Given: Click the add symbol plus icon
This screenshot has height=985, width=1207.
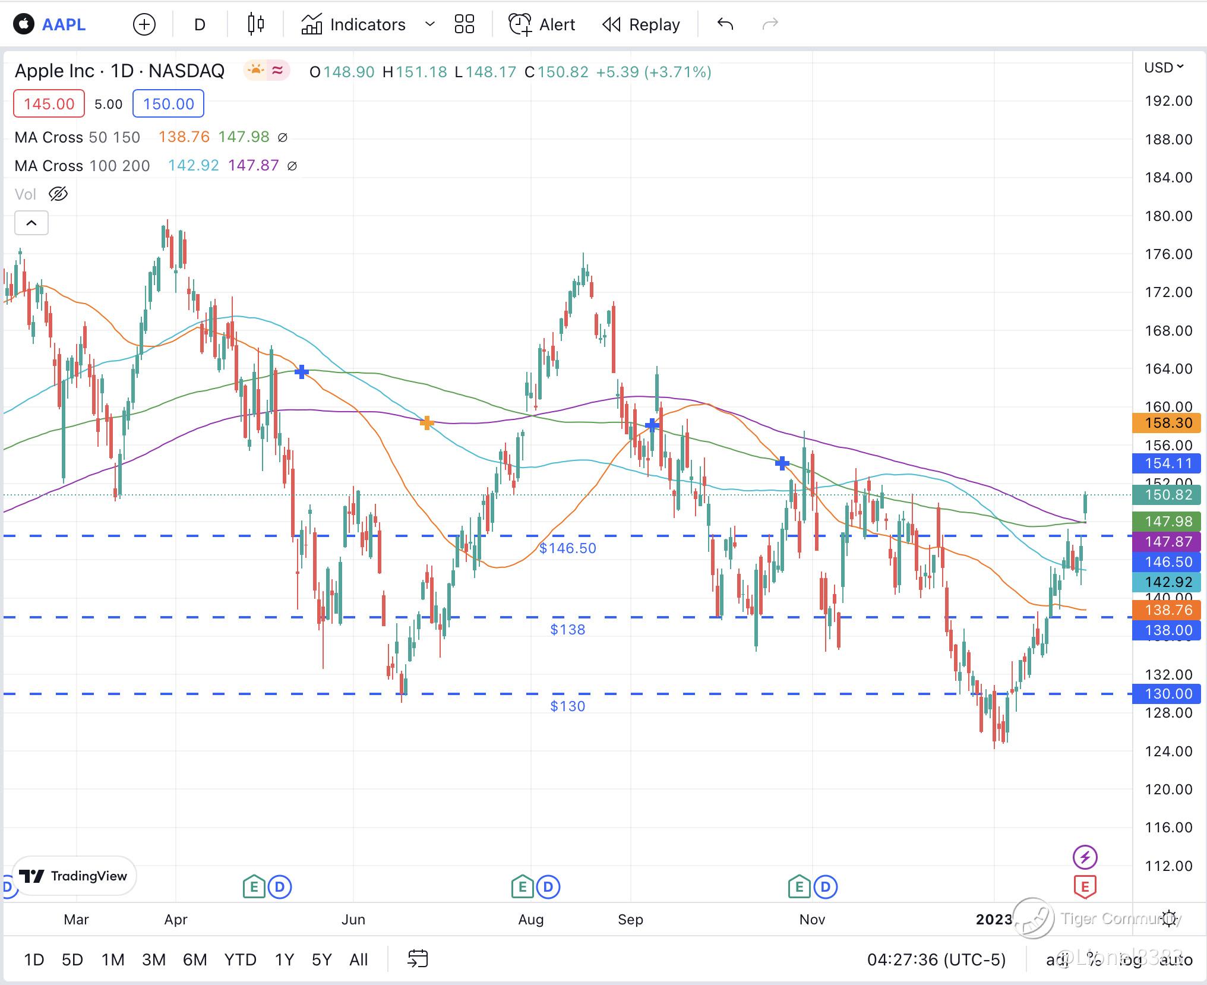Looking at the screenshot, I should point(144,24).
